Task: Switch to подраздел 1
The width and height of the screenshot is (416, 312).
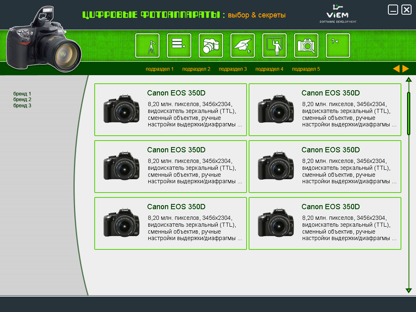Action: click(x=159, y=69)
